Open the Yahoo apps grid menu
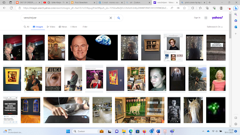The height and width of the screenshot is (135, 240). coord(206,18)
